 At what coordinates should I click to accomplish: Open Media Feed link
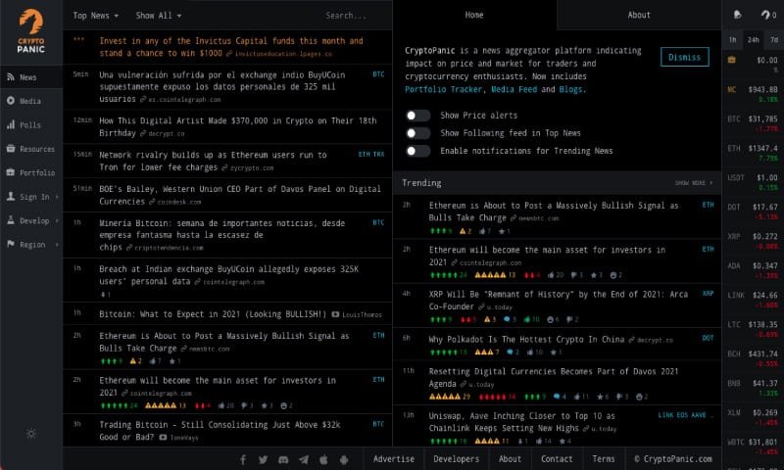point(514,89)
